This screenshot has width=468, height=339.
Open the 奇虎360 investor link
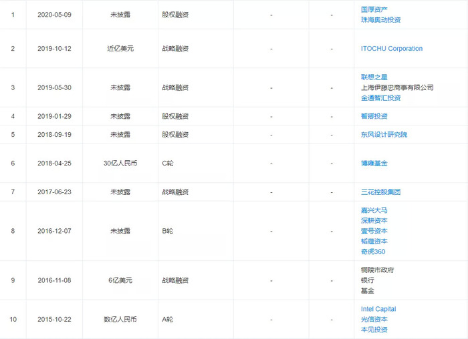point(373,252)
